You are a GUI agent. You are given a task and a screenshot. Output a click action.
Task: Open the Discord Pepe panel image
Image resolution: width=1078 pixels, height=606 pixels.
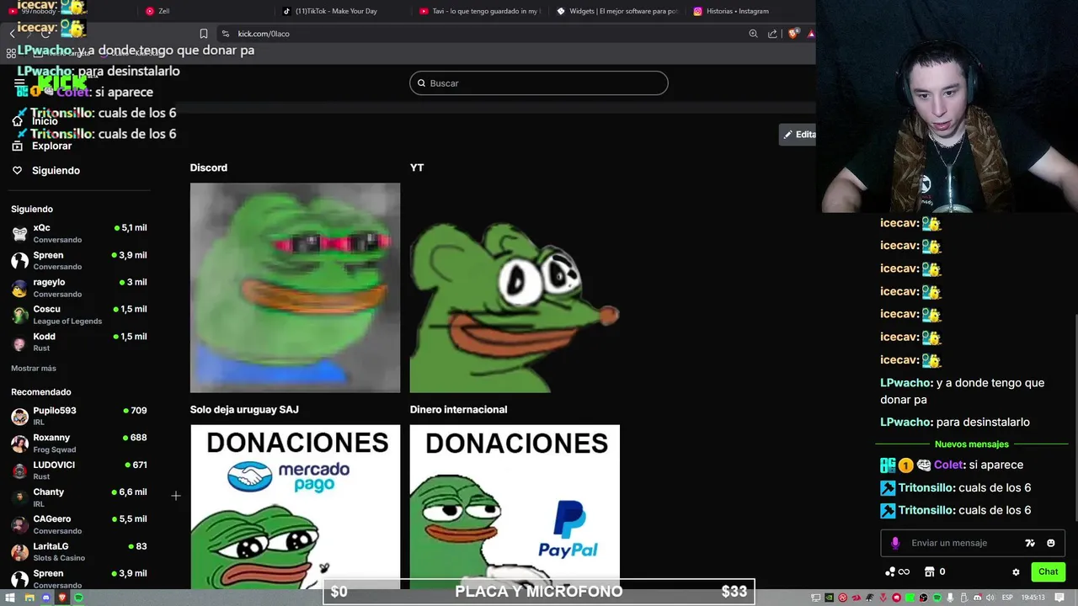295,288
